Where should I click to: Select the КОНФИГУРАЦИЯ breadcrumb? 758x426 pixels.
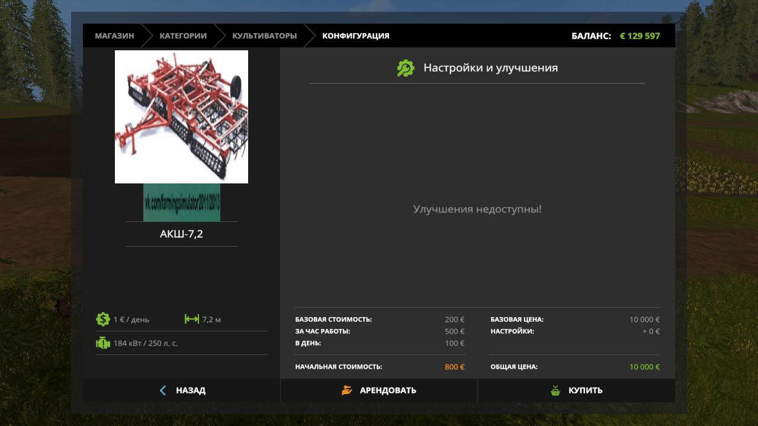[355, 35]
